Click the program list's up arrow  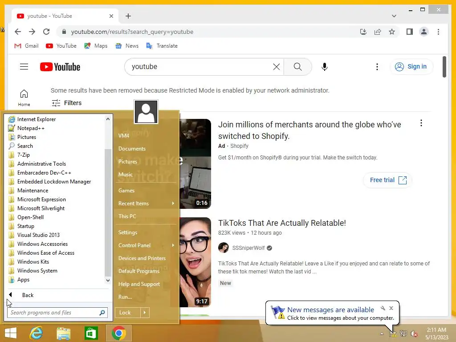[x=108, y=119]
